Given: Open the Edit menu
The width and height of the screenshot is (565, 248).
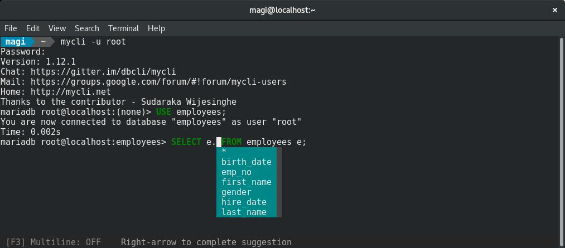Looking at the screenshot, I should pyautogui.click(x=33, y=28).
